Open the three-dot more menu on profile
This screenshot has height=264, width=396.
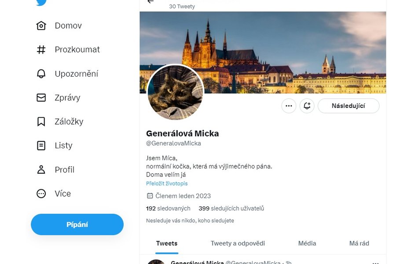tap(289, 106)
